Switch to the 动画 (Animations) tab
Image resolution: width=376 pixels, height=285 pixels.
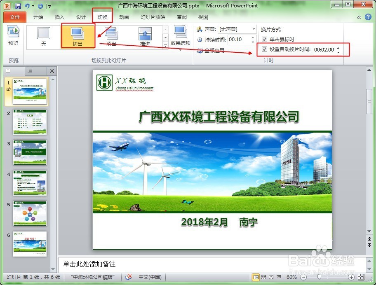pos(124,17)
